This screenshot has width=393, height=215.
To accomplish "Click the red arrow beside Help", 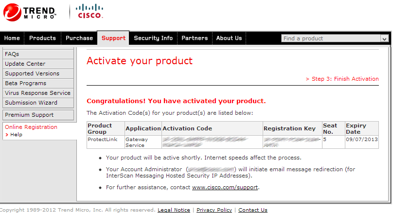I will pyautogui.click(x=7, y=135).
